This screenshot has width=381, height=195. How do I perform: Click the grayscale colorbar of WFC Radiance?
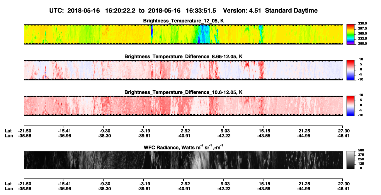pyautogui.click(x=351, y=160)
